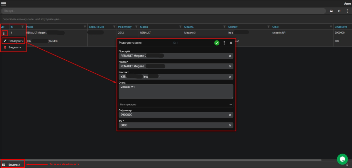This screenshot has width=352, height=168.
Task: Clear the Контакт field in dialog
Action: tap(230, 77)
